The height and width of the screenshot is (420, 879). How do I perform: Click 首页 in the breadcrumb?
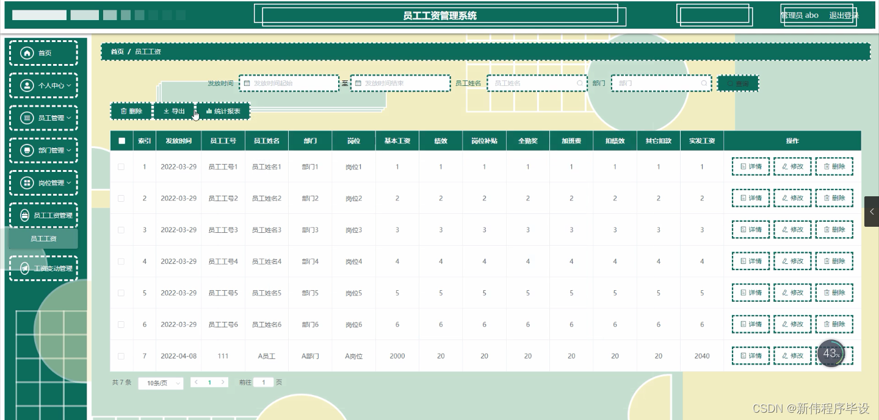pyautogui.click(x=117, y=52)
